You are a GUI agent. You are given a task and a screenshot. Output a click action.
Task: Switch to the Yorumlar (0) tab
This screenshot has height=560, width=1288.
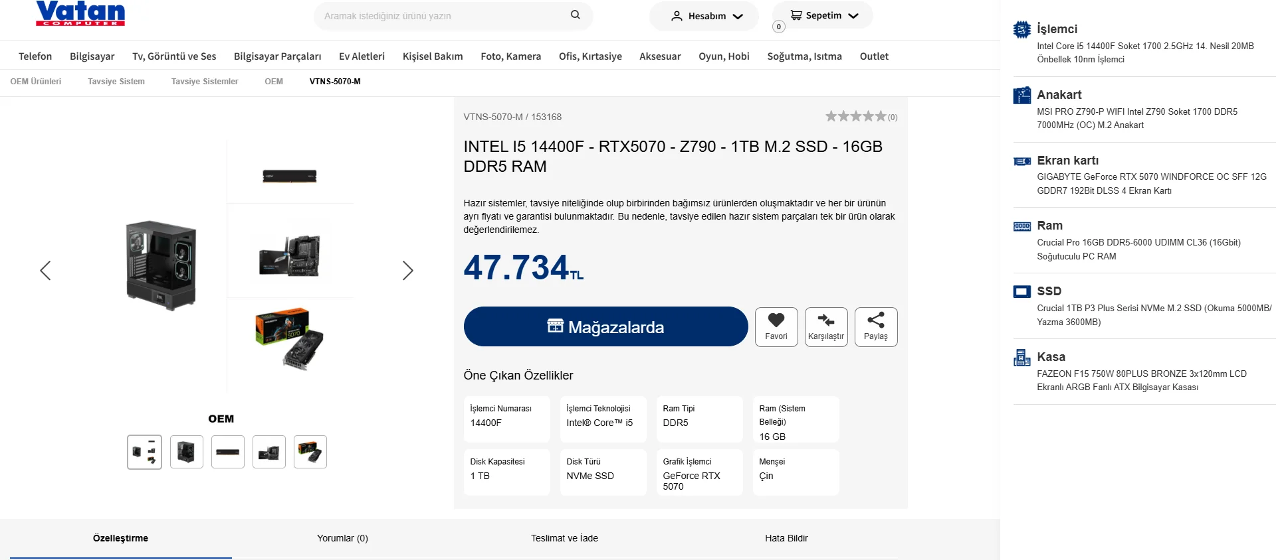(342, 538)
